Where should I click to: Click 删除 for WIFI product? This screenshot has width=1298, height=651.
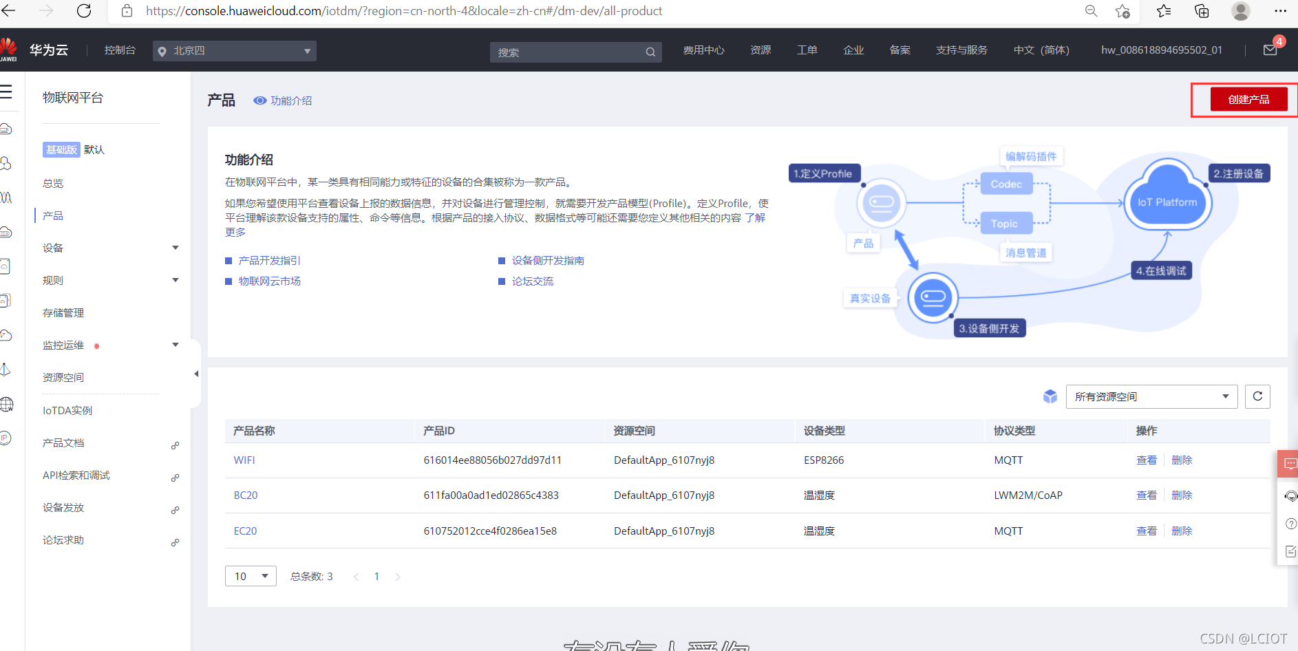click(x=1182, y=460)
